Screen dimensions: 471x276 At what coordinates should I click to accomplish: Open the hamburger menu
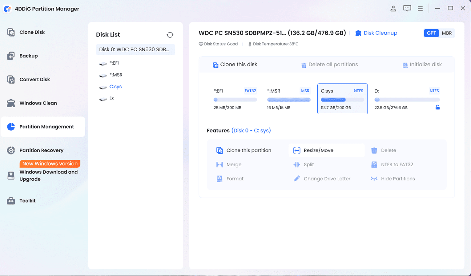click(420, 9)
